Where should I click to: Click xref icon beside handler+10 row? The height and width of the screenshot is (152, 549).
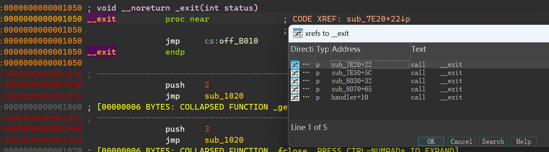point(295,97)
